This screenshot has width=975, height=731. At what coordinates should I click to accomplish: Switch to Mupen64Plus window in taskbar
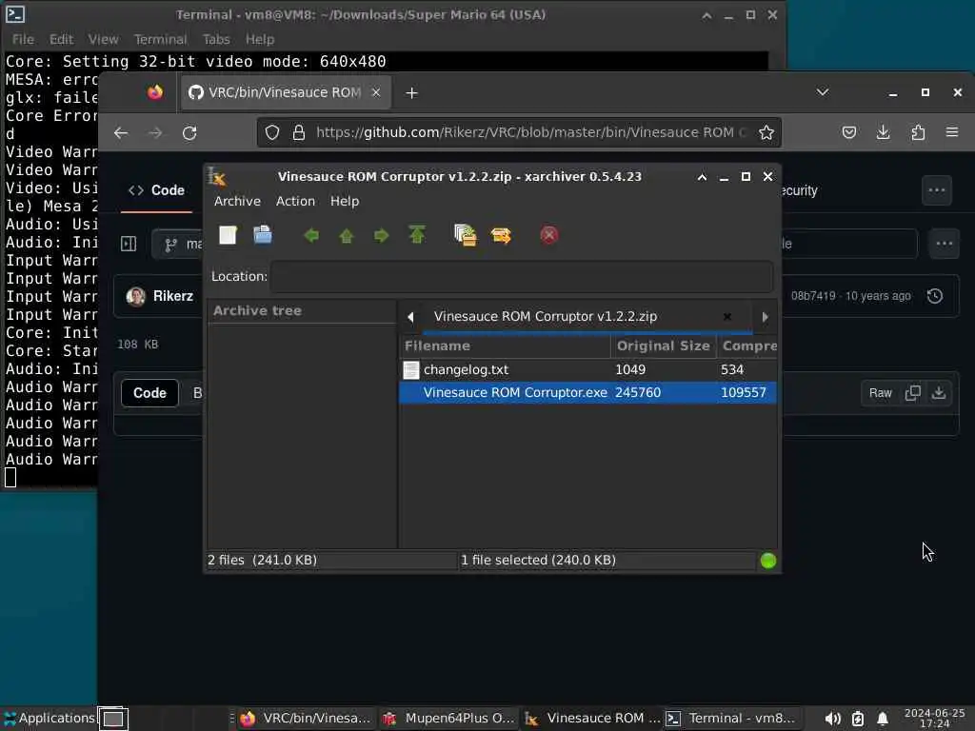tap(450, 719)
